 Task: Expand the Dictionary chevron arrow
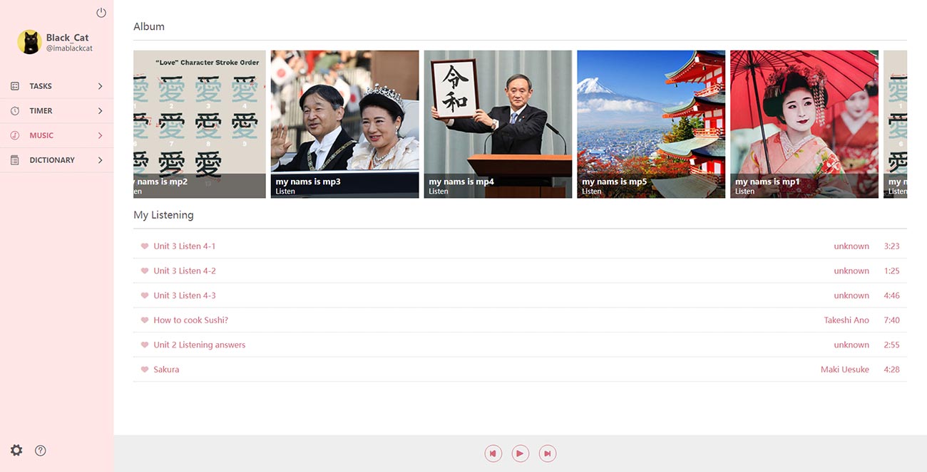(x=100, y=160)
